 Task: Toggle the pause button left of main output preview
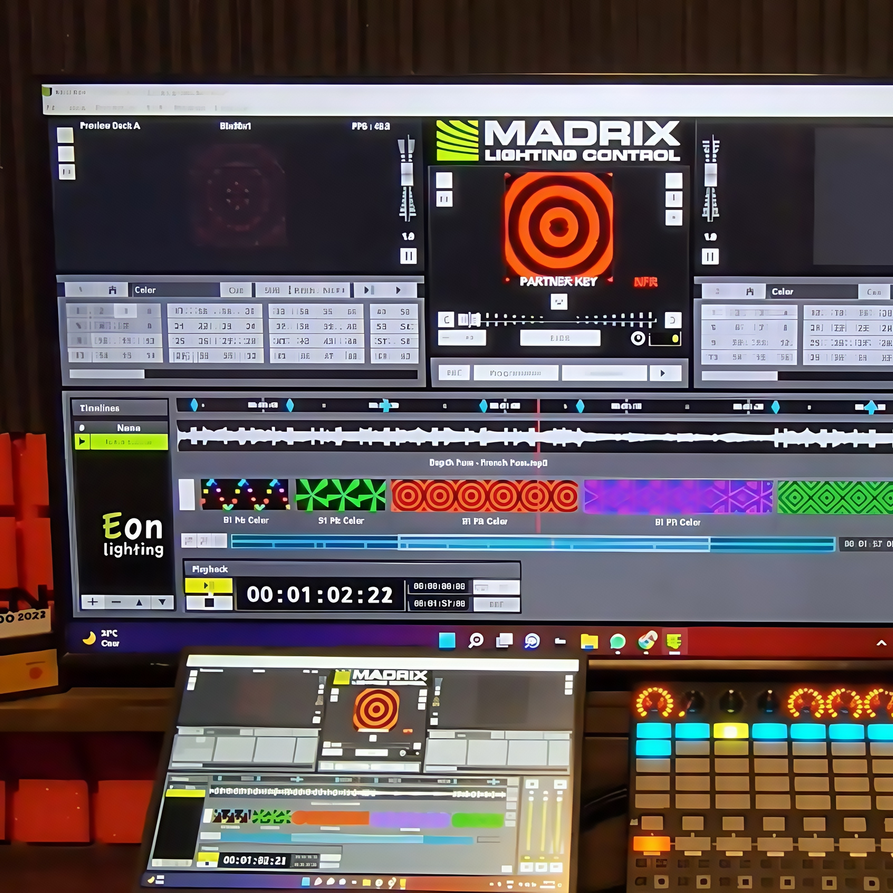(444, 199)
